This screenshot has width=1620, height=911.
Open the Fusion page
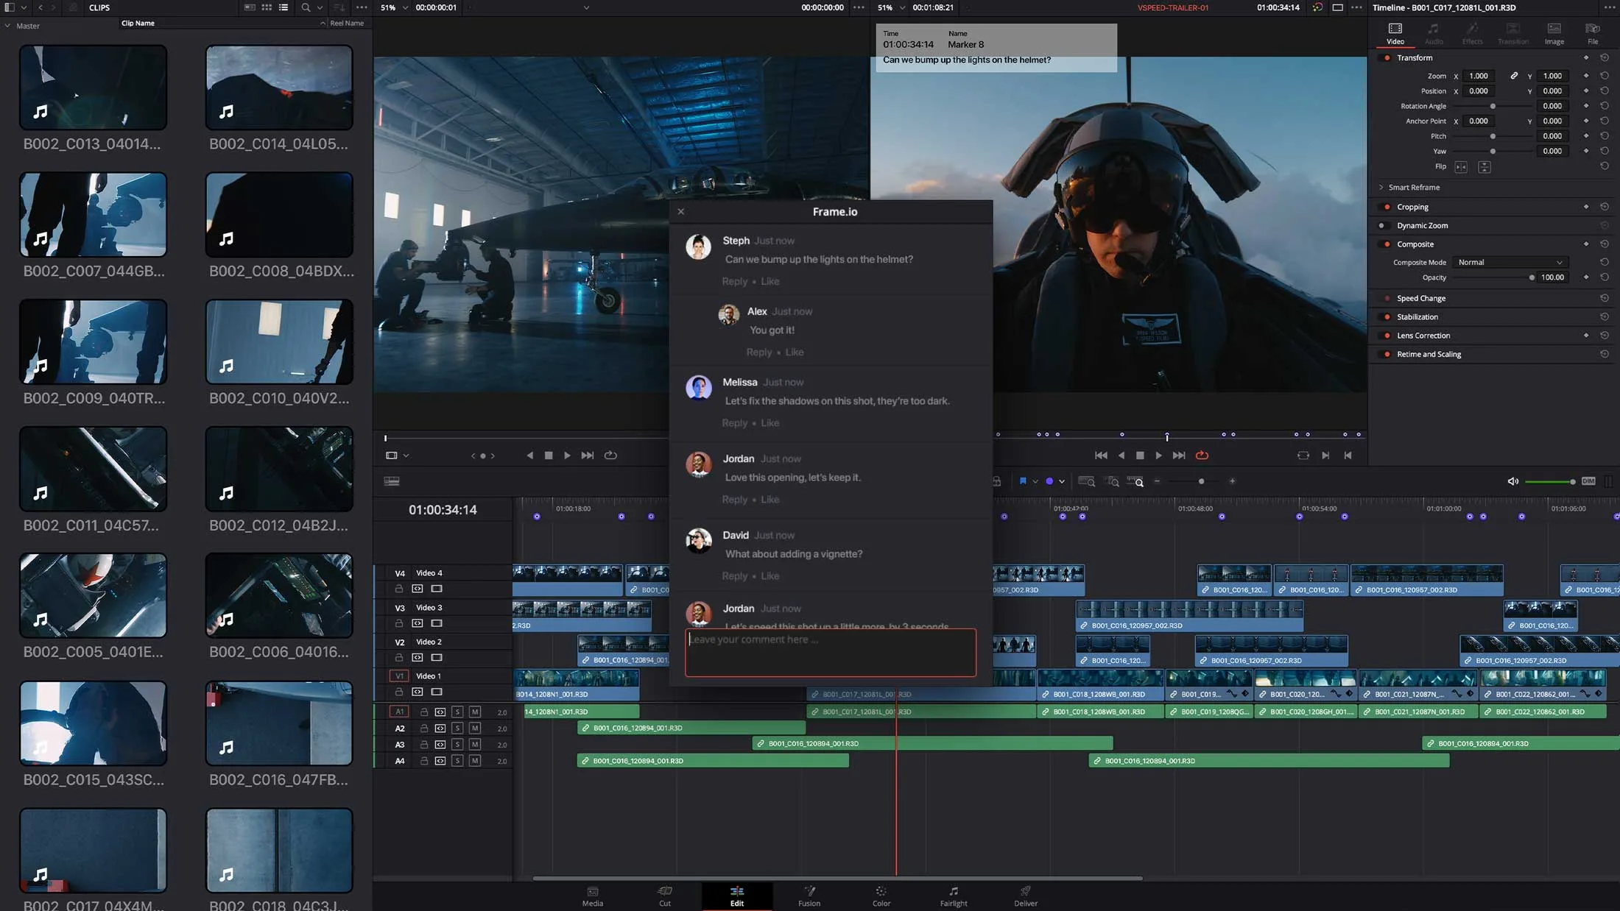click(x=809, y=896)
